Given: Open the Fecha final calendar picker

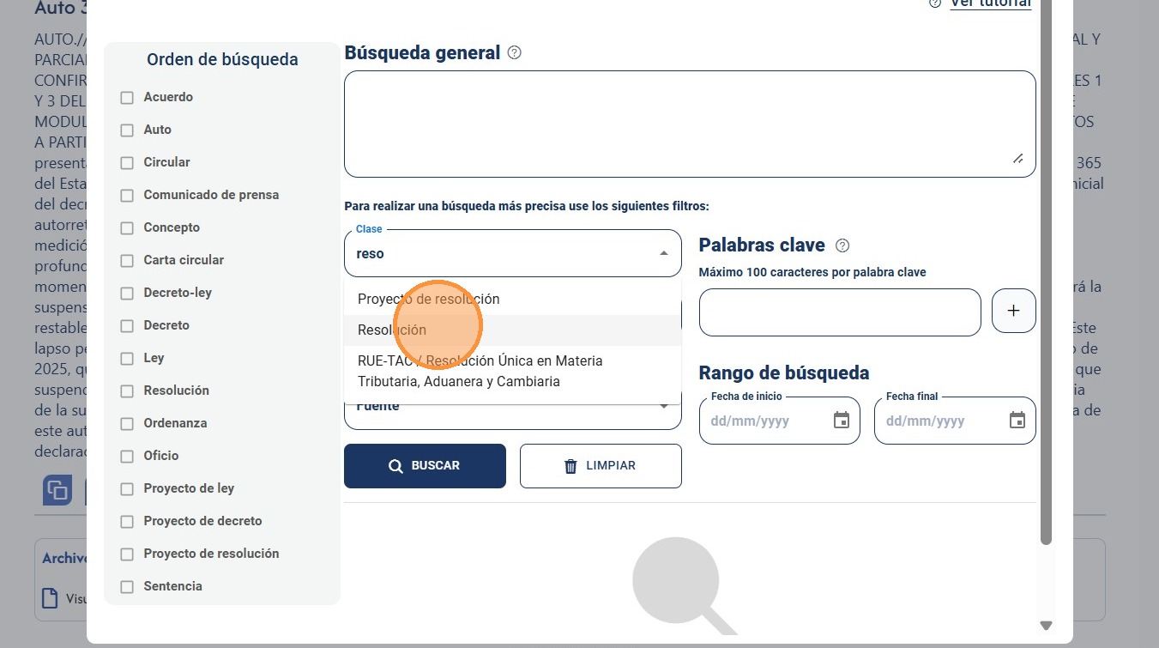Looking at the screenshot, I should tap(1017, 421).
